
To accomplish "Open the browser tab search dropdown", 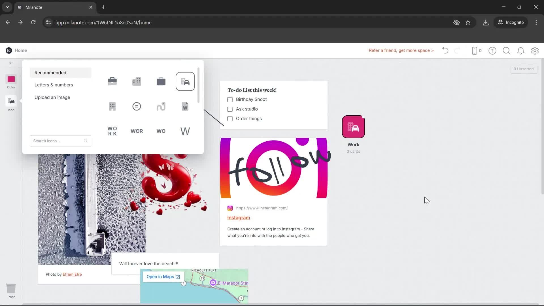I will tap(7, 7).
